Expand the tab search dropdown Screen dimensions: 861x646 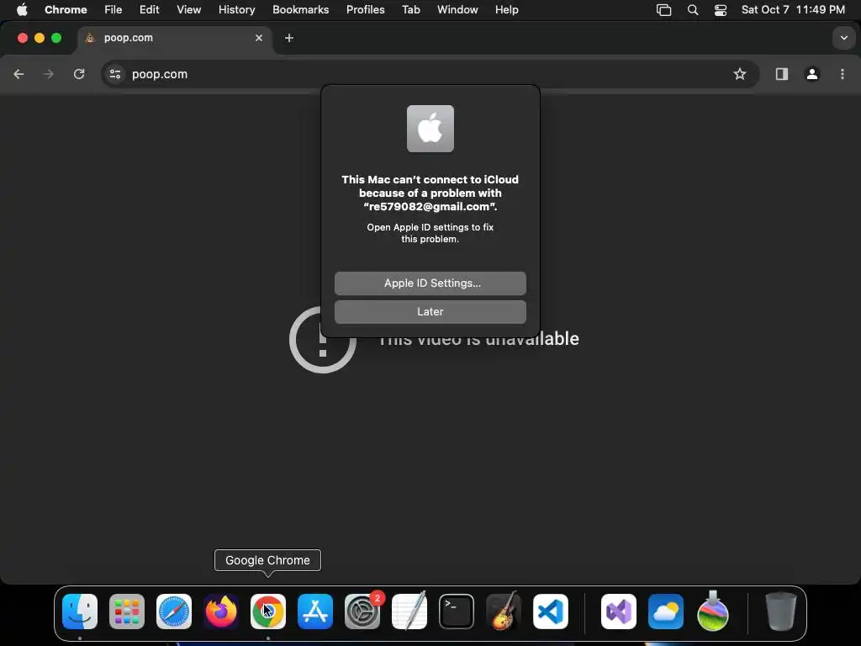[x=844, y=38]
